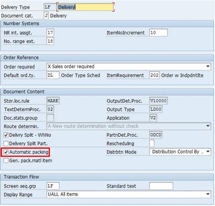Enable Gen. pack.matl item checkbox
The height and width of the screenshot is (206, 215).
[x=6, y=161]
